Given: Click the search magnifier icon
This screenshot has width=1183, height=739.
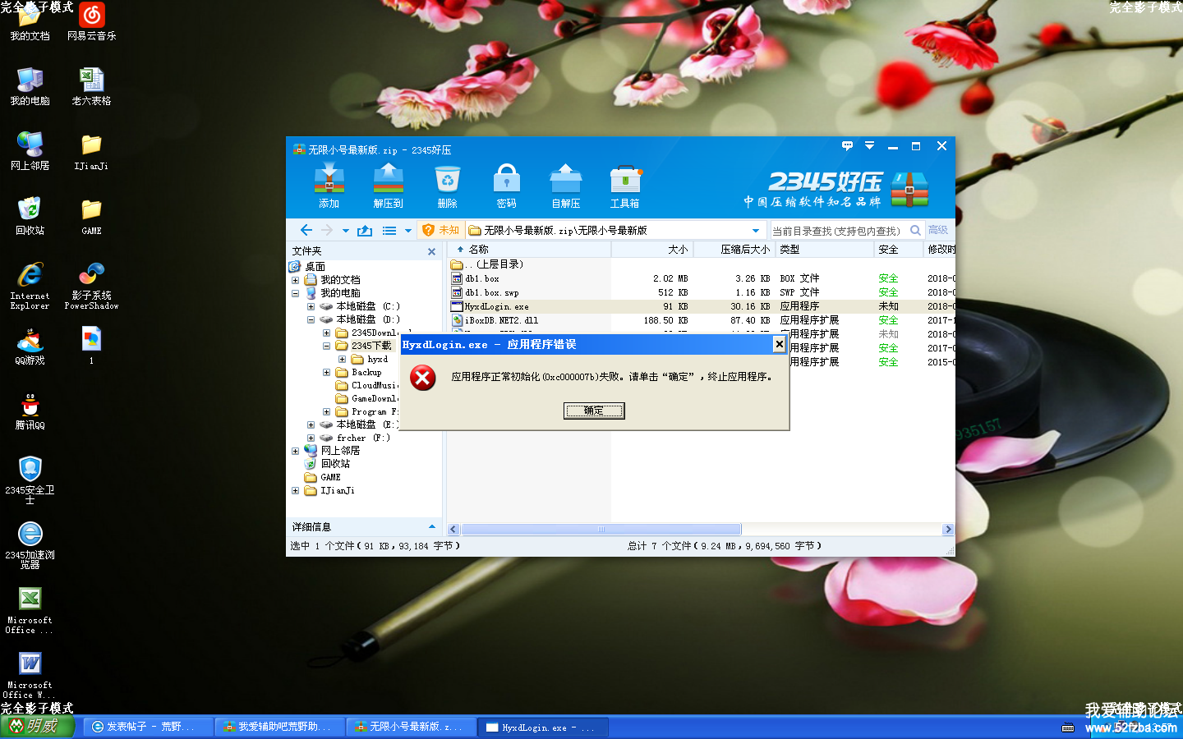Looking at the screenshot, I should point(915,231).
